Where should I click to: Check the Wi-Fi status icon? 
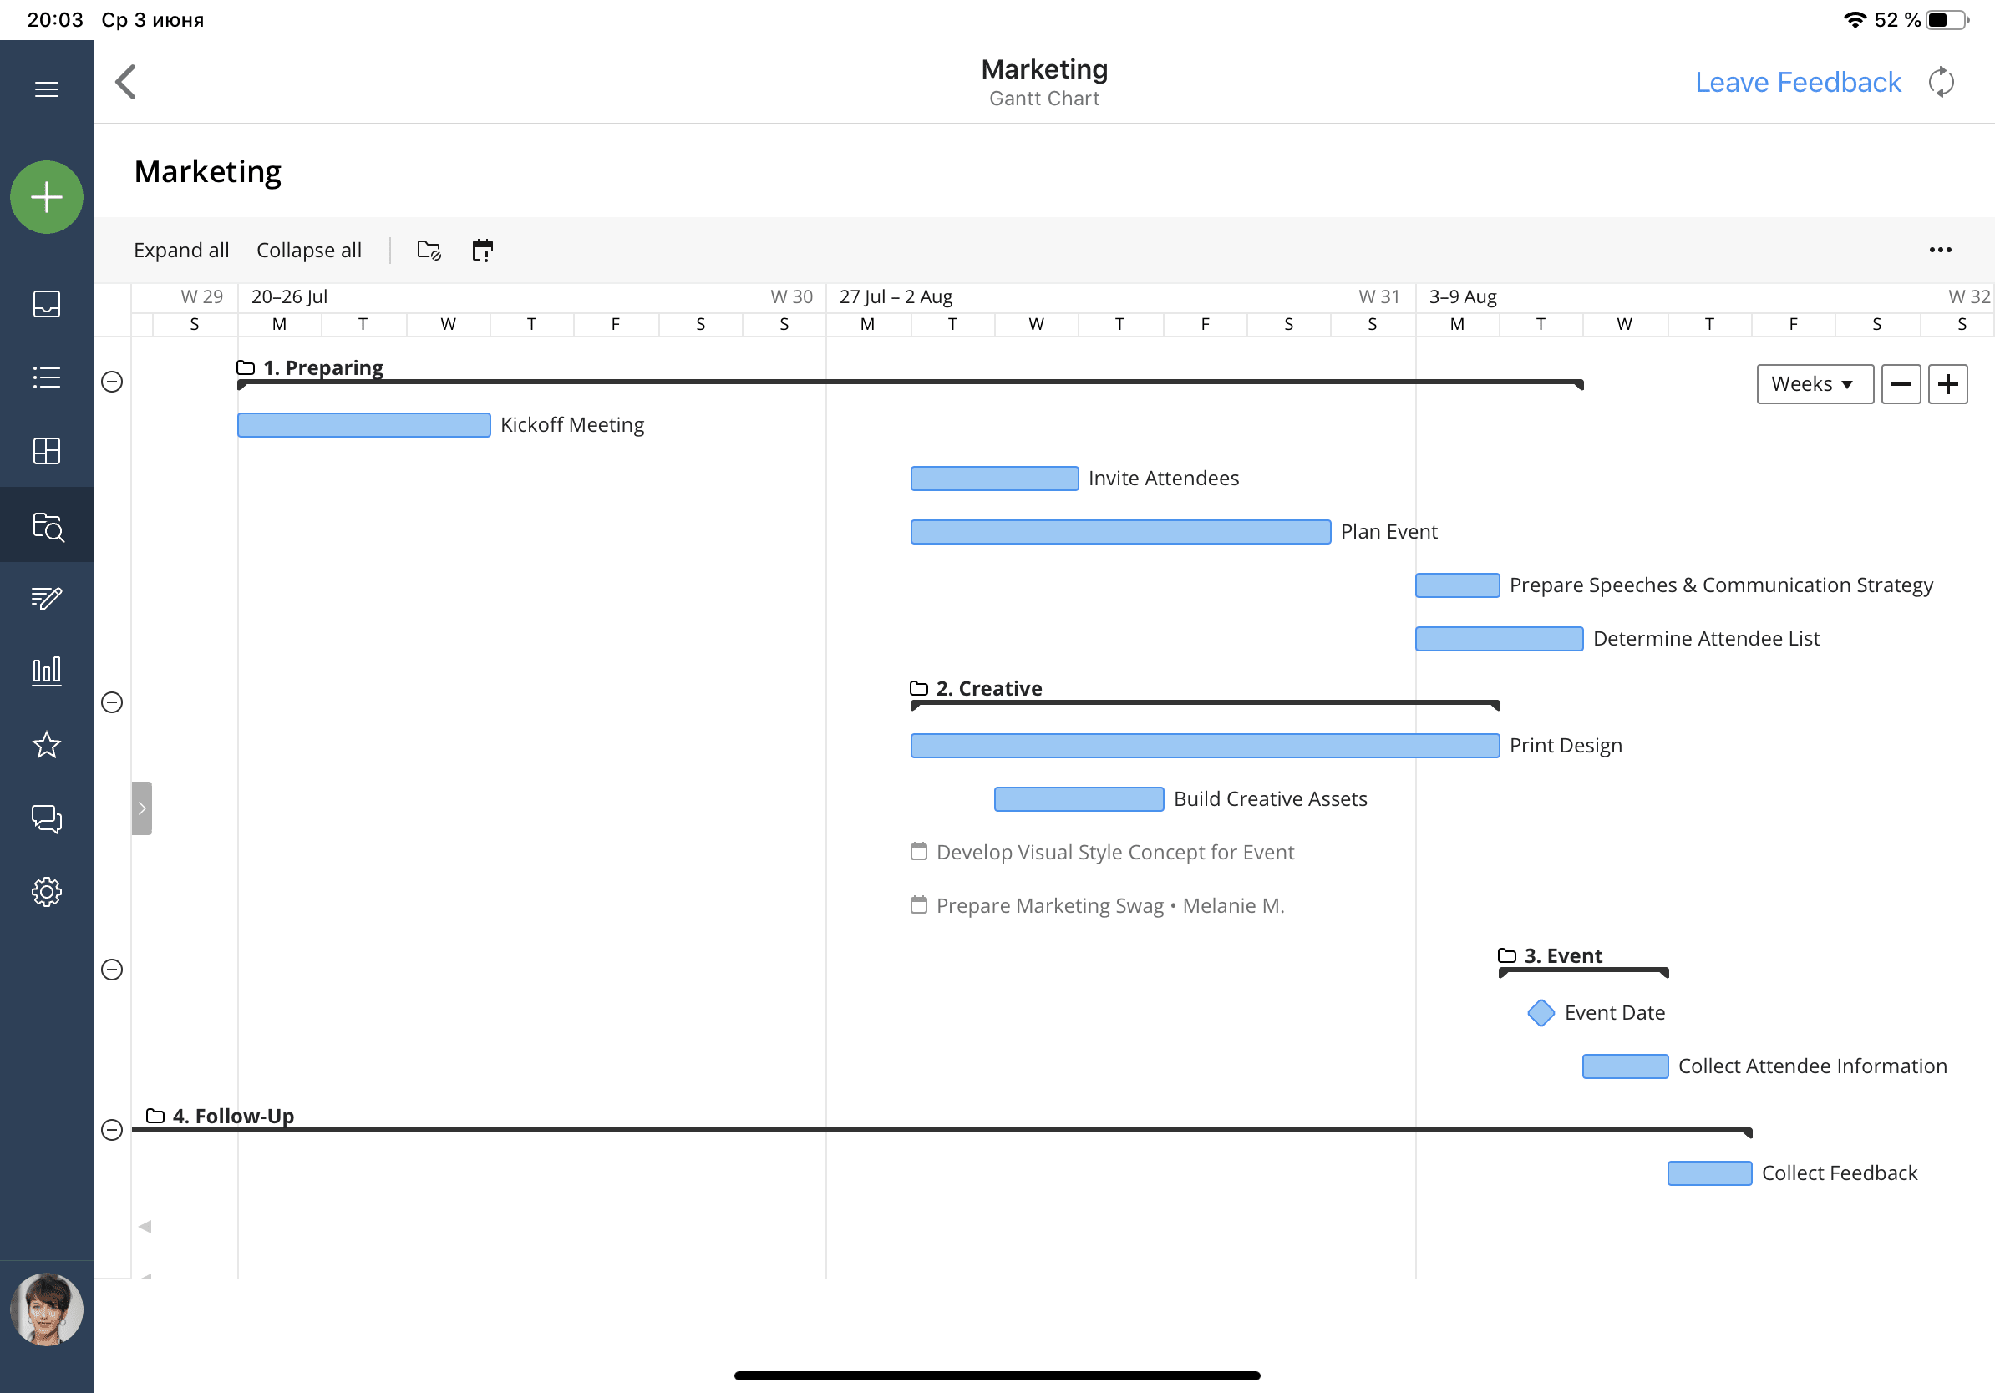pos(1855,19)
